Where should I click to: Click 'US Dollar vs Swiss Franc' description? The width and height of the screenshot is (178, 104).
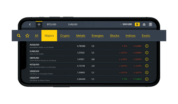click(40, 80)
